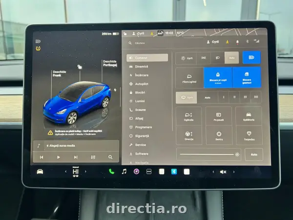This screenshot has width=293, height=220.
Task: Select the Comenzi menu item
Action: click(x=147, y=58)
